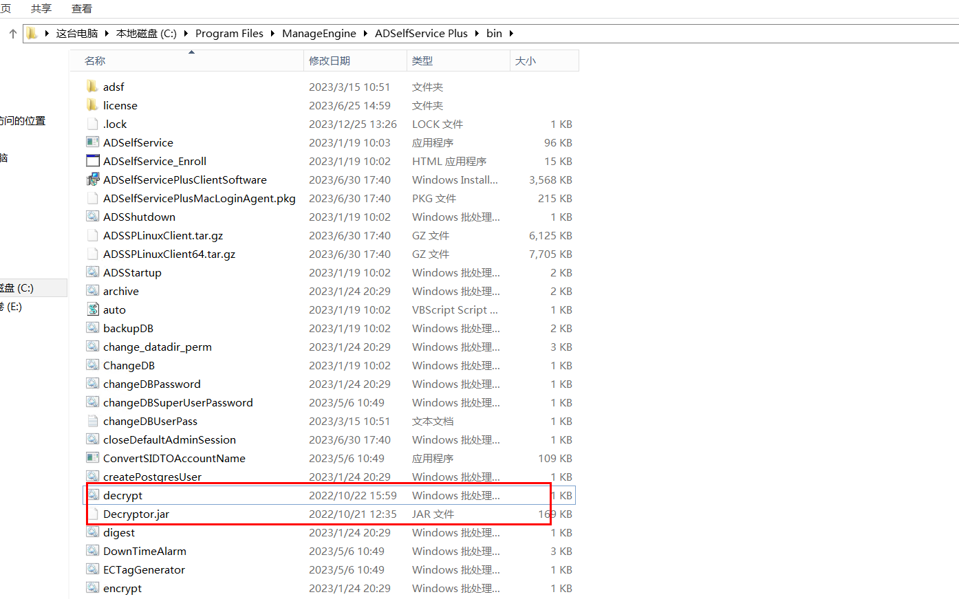Click the closeDefaultAdminSession batch icon

[x=92, y=439]
